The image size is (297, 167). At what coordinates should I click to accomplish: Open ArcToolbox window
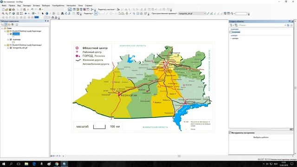coord(84,9)
